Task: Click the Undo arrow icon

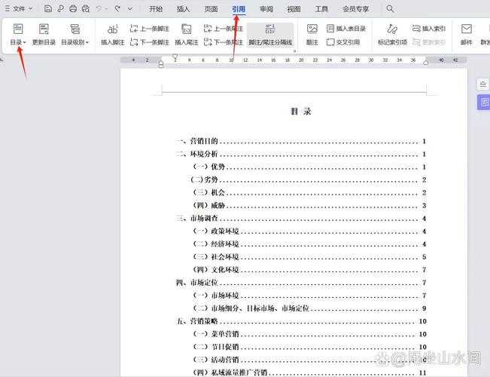Action: click(x=99, y=9)
